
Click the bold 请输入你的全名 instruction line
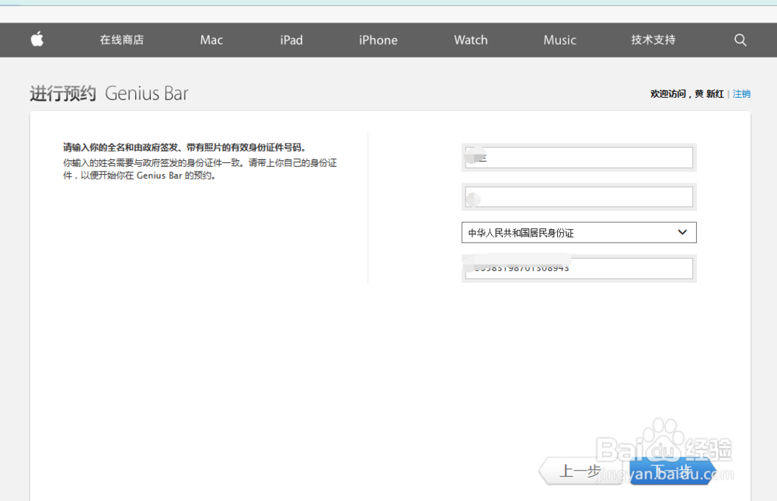(x=184, y=147)
